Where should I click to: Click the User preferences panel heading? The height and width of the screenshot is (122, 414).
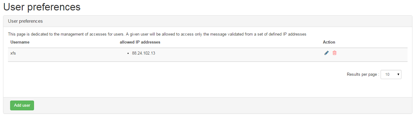pyautogui.click(x=25, y=21)
